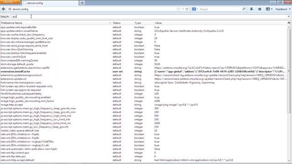Clear the preference search with the X icon

point(289,16)
